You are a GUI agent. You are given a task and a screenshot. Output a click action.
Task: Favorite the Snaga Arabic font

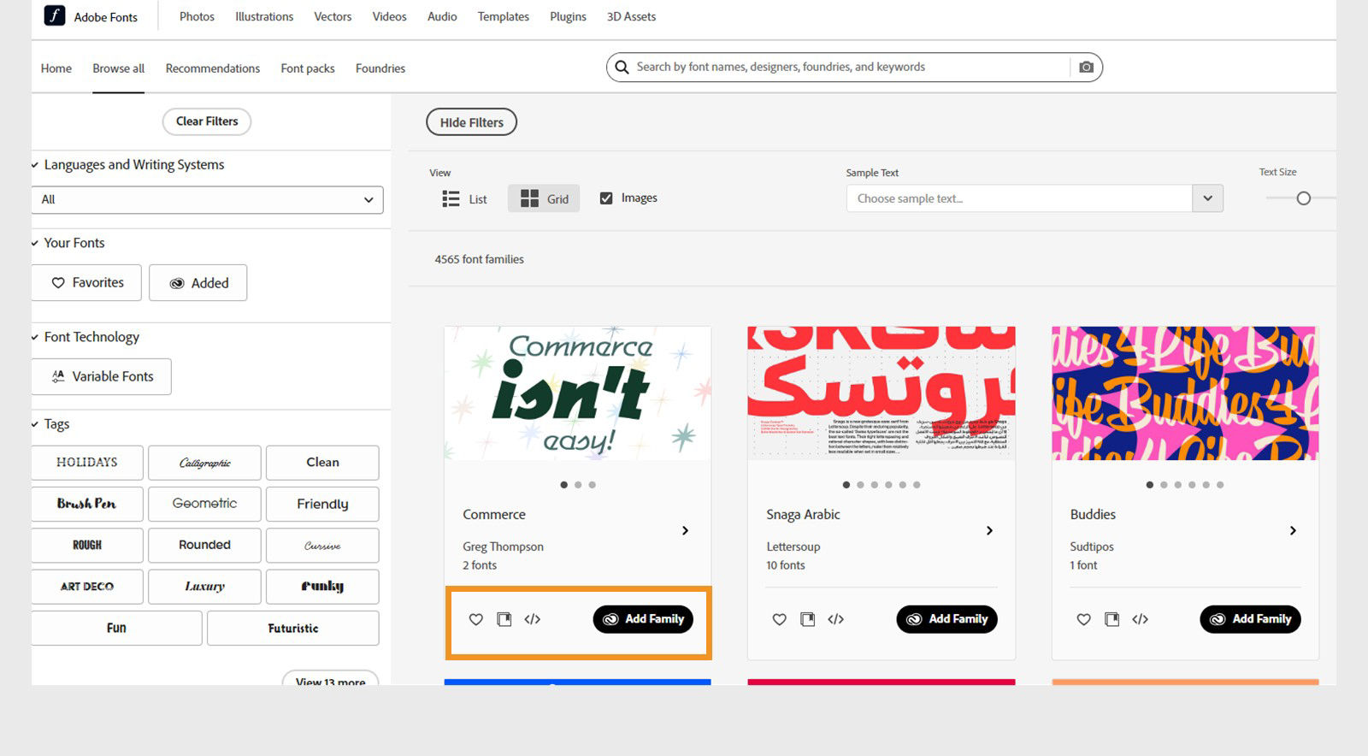(x=780, y=619)
